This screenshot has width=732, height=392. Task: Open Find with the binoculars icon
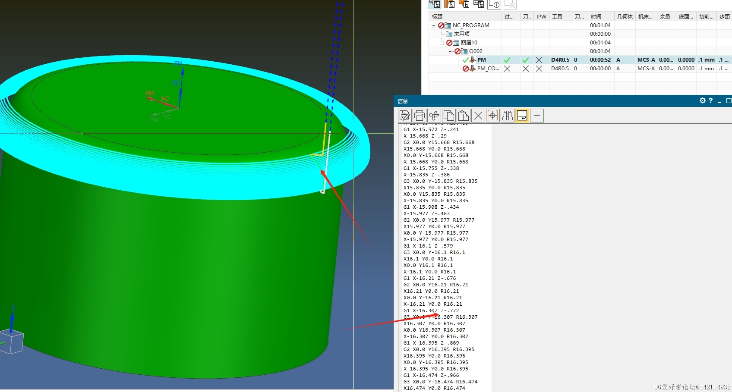pyautogui.click(x=508, y=116)
